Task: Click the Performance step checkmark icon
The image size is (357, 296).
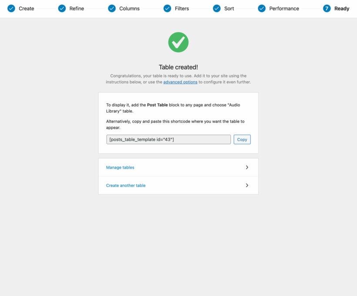Action: [262, 8]
